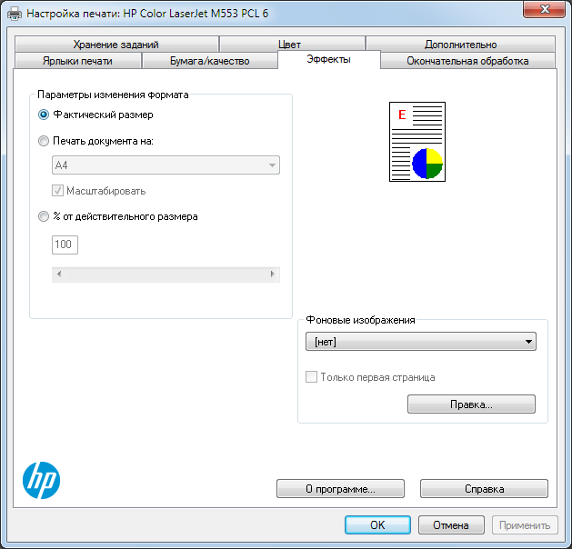The width and height of the screenshot is (572, 549).
Task: Click the percent value input field
Action: 65,245
